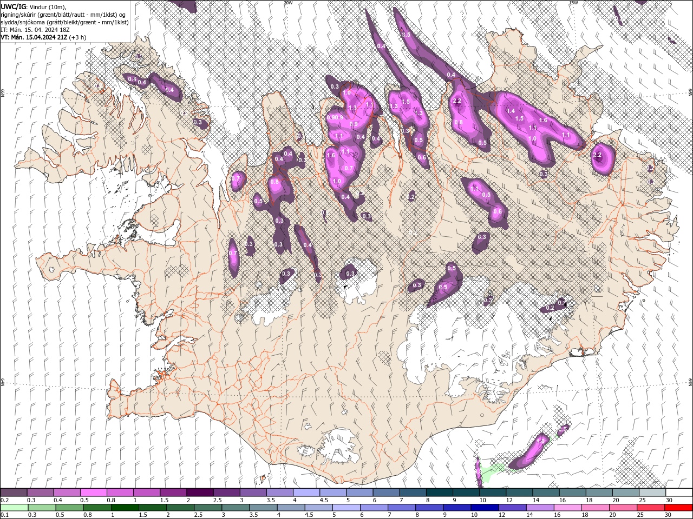Click the darkest purple 2 snow-scale swatch
This screenshot has width=693, height=519.
(x=200, y=493)
